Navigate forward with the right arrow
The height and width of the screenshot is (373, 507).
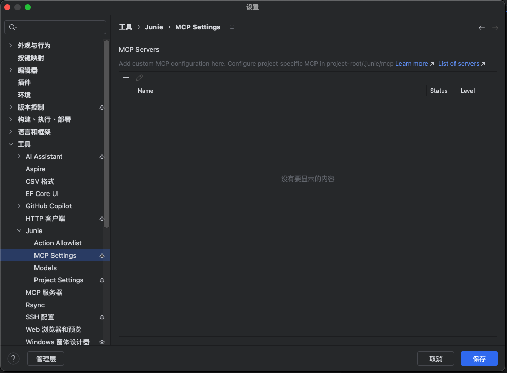pyautogui.click(x=495, y=28)
